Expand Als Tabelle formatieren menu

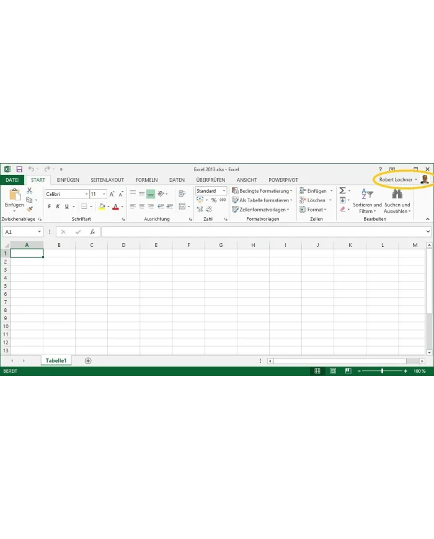(262, 200)
